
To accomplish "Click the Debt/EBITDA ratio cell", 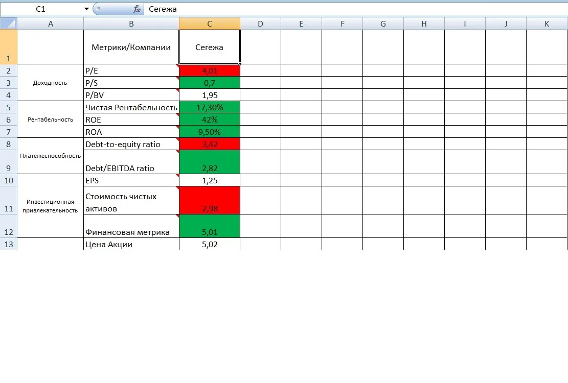I will [x=131, y=162].
